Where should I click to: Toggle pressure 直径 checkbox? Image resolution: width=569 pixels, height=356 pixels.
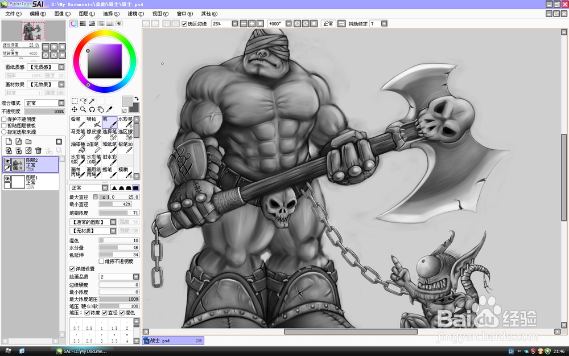click(x=105, y=312)
